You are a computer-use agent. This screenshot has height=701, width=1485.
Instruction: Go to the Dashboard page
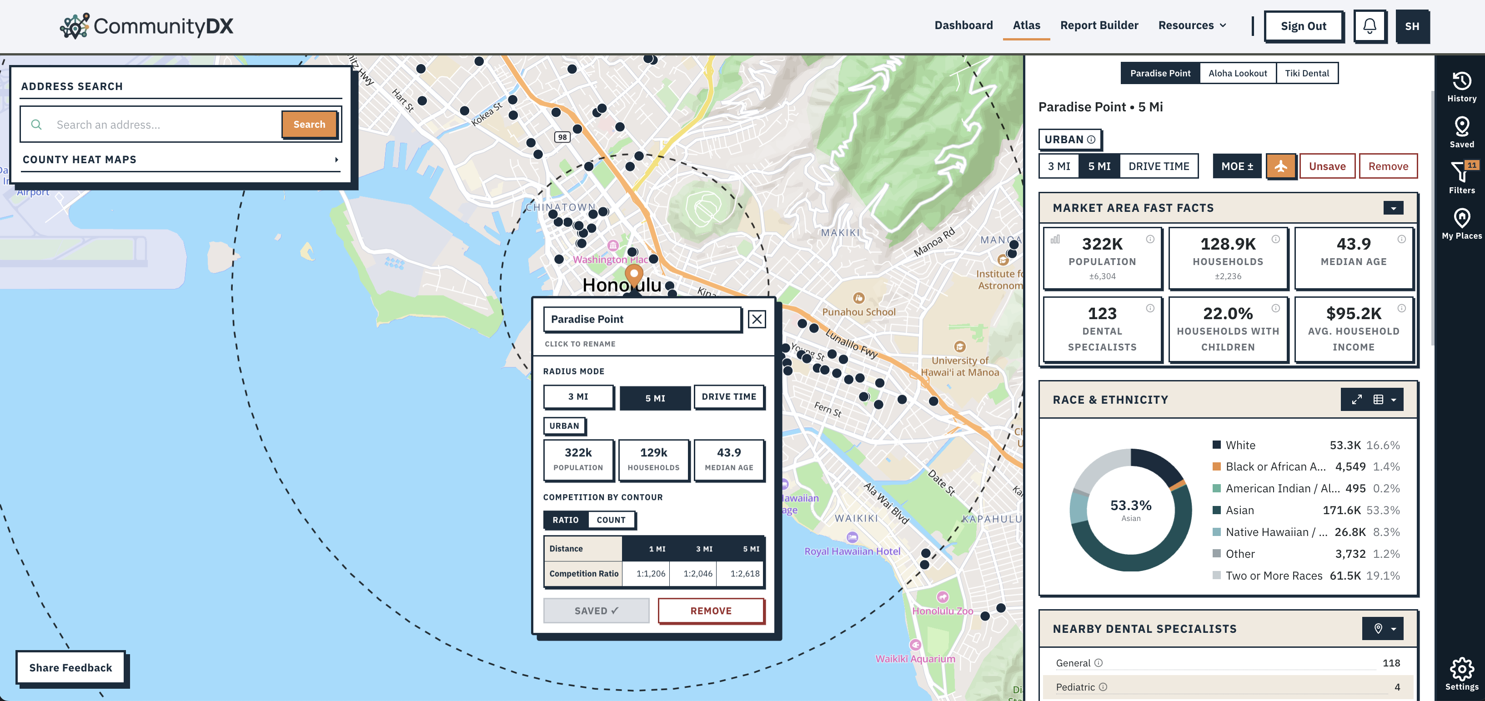(x=963, y=25)
